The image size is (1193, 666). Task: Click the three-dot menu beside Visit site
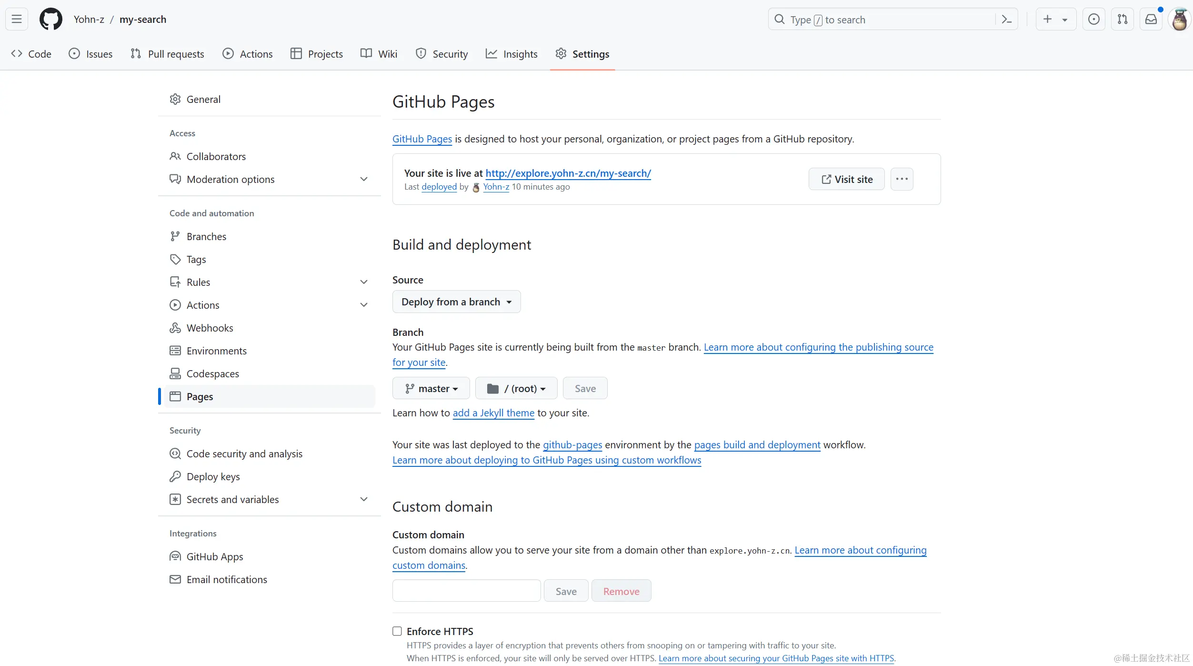tap(902, 179)
